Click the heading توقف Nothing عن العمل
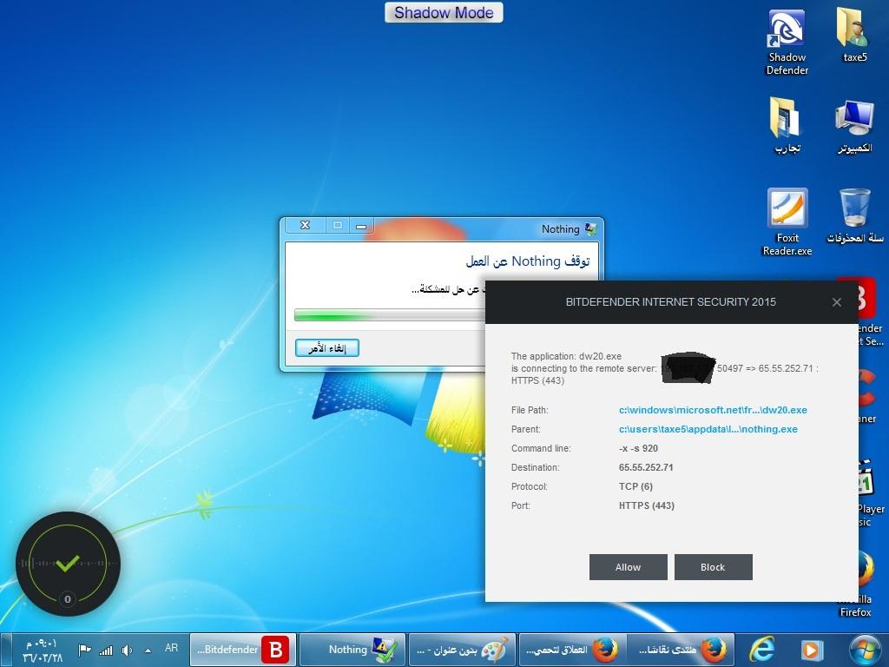The width and height of the screenshot is (889, 667). 528,261
